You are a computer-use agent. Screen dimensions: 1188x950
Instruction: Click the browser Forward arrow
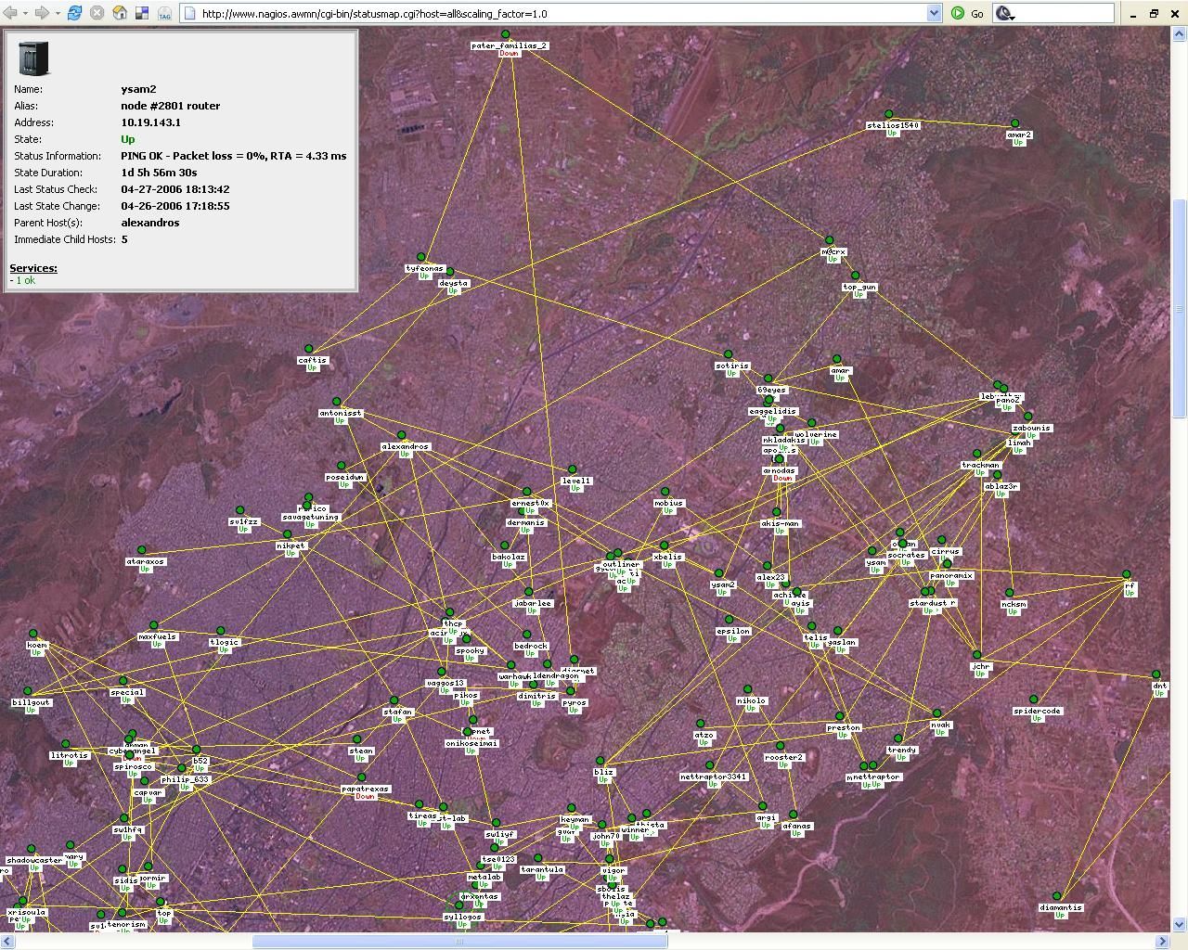[x=42, y=13]
